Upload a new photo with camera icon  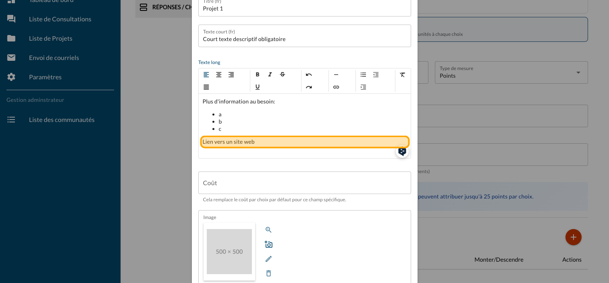pos(268,244)
